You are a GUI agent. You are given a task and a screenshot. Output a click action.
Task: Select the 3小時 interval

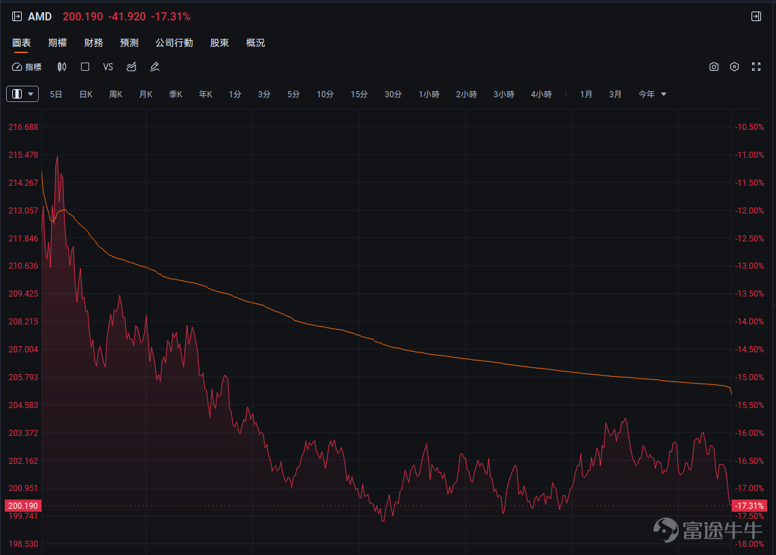[x=504, y=94]
